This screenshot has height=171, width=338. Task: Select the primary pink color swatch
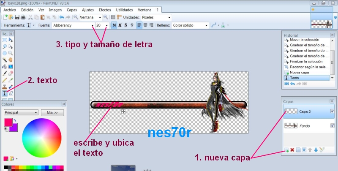coord(8,122)
